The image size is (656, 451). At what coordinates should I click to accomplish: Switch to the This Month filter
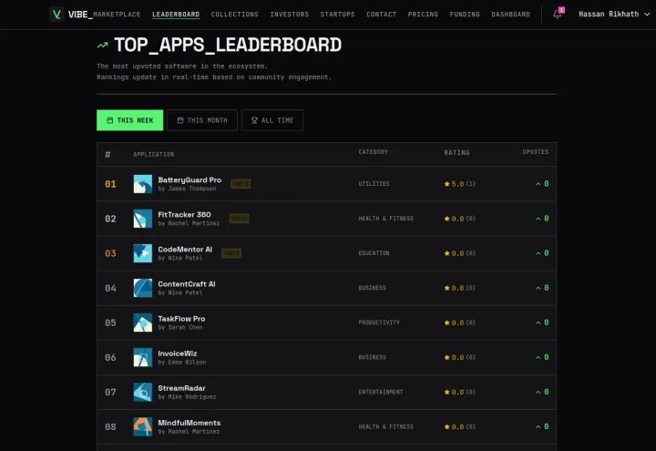click(202, 120)
